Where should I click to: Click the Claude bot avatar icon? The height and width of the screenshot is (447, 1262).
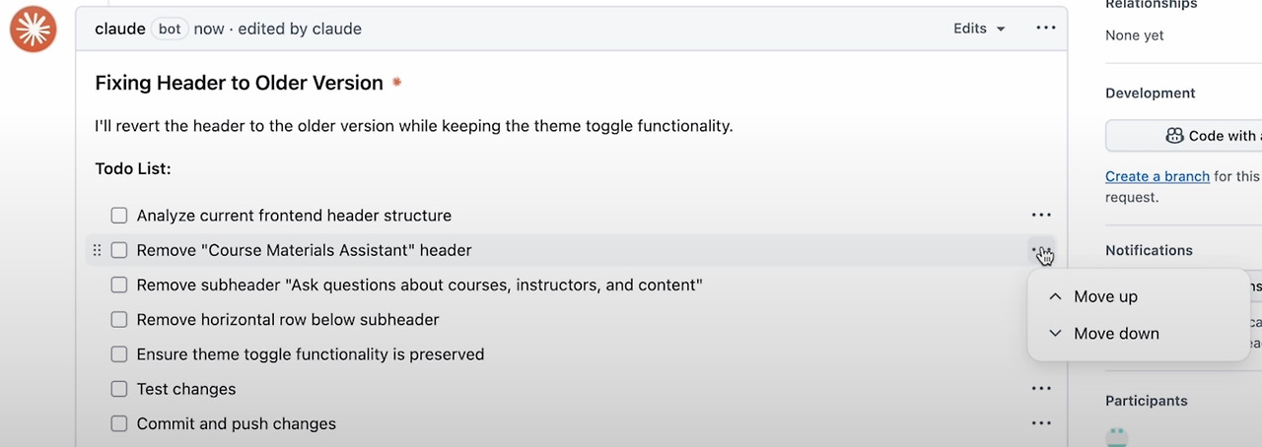[34, 29]
